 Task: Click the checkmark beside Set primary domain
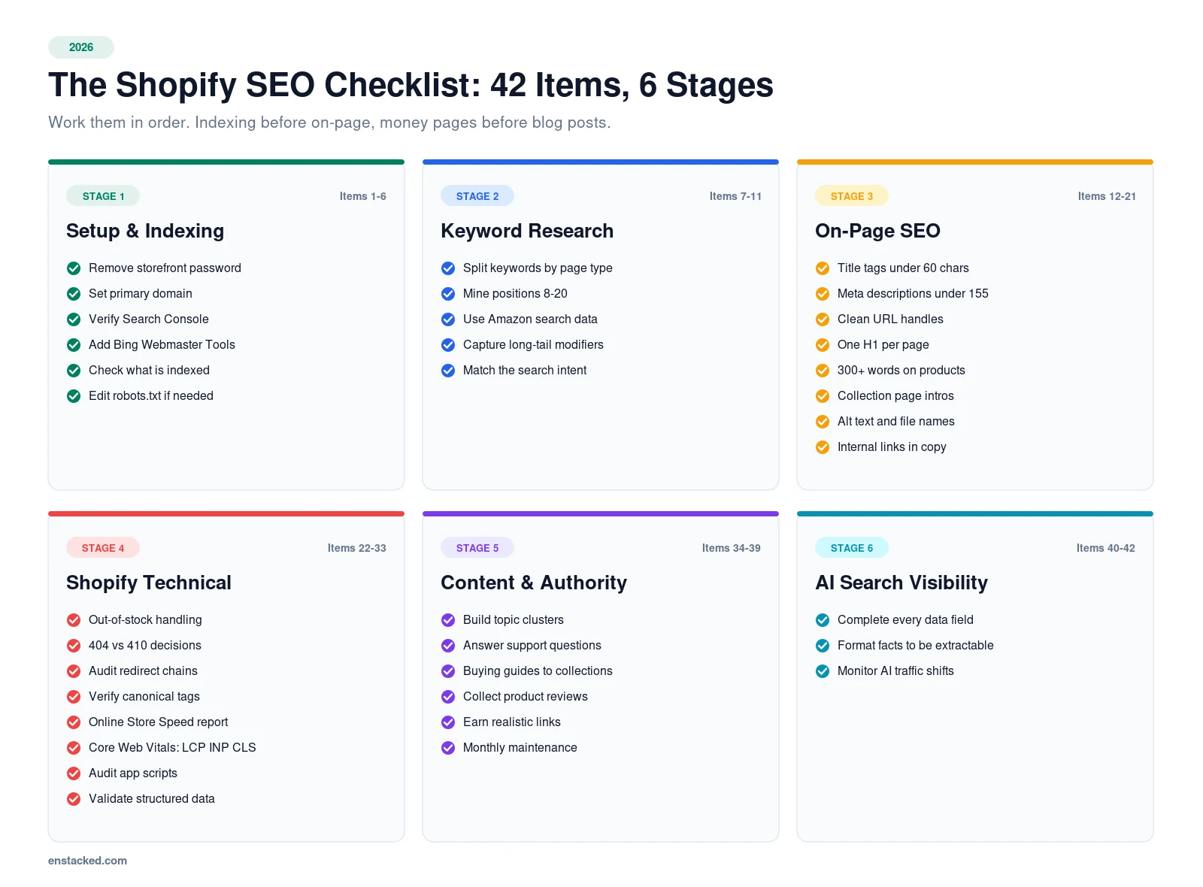click(74, 294)
